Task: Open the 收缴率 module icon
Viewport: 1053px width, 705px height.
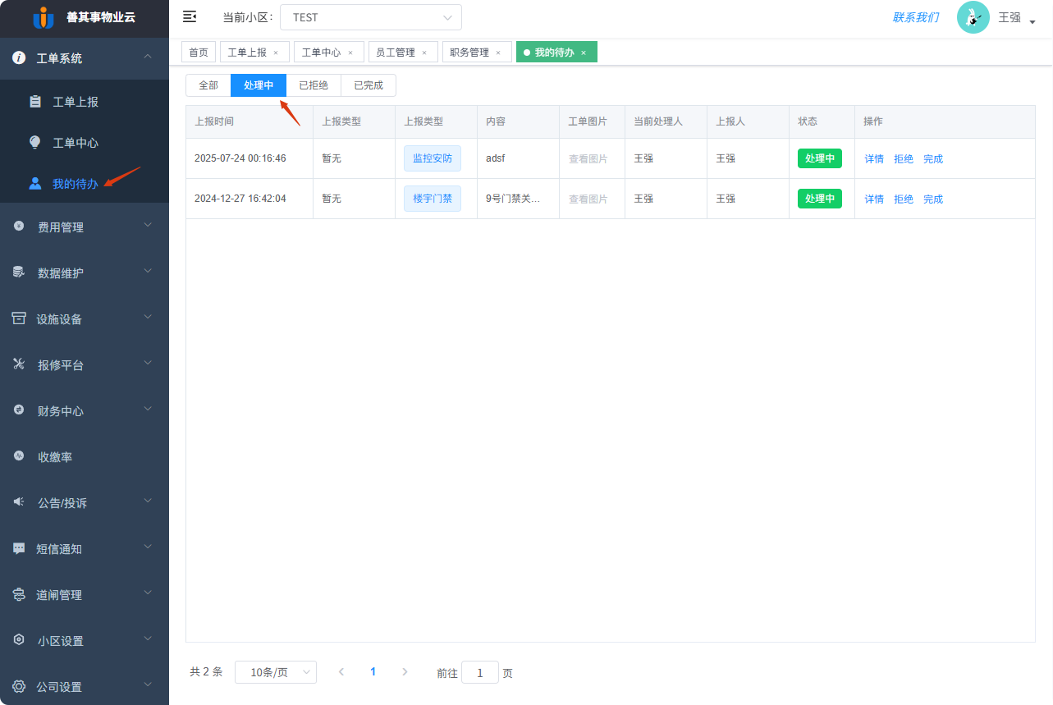Action: [19, 456]
